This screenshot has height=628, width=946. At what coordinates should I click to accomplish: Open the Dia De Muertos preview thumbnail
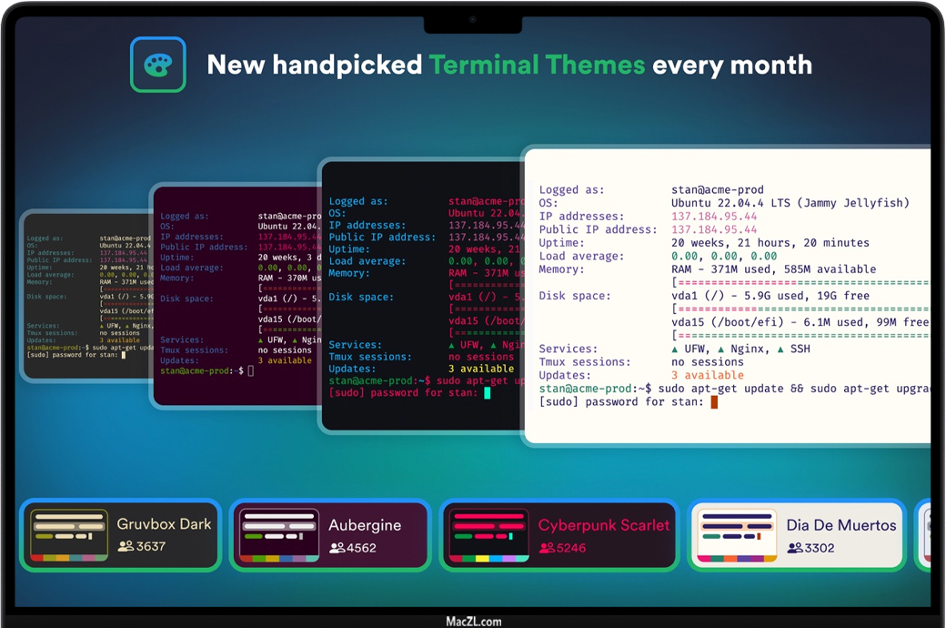[x=736, y=535]
